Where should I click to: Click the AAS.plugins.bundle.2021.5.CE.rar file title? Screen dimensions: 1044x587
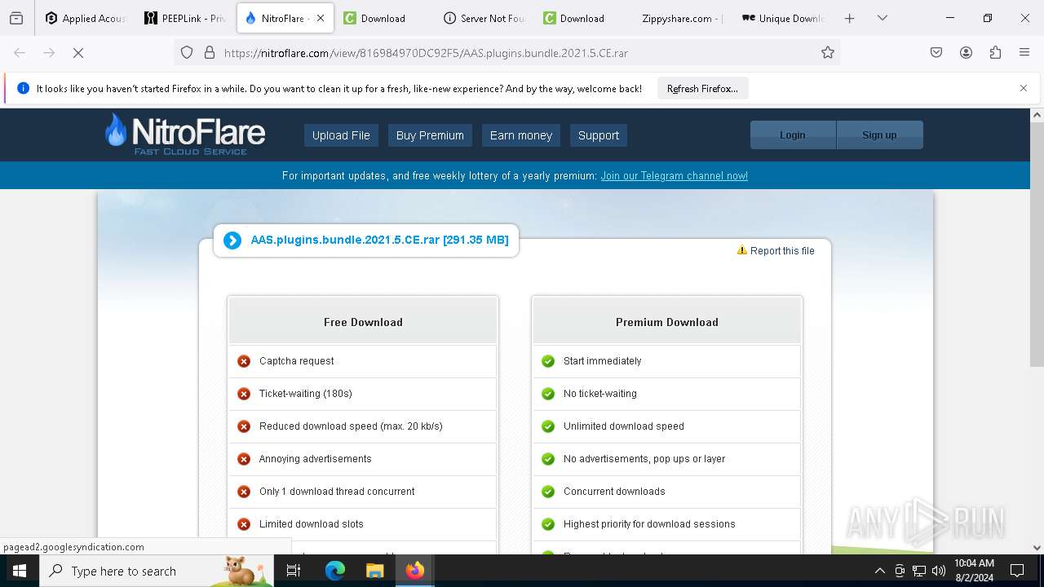tap(379, 240)
